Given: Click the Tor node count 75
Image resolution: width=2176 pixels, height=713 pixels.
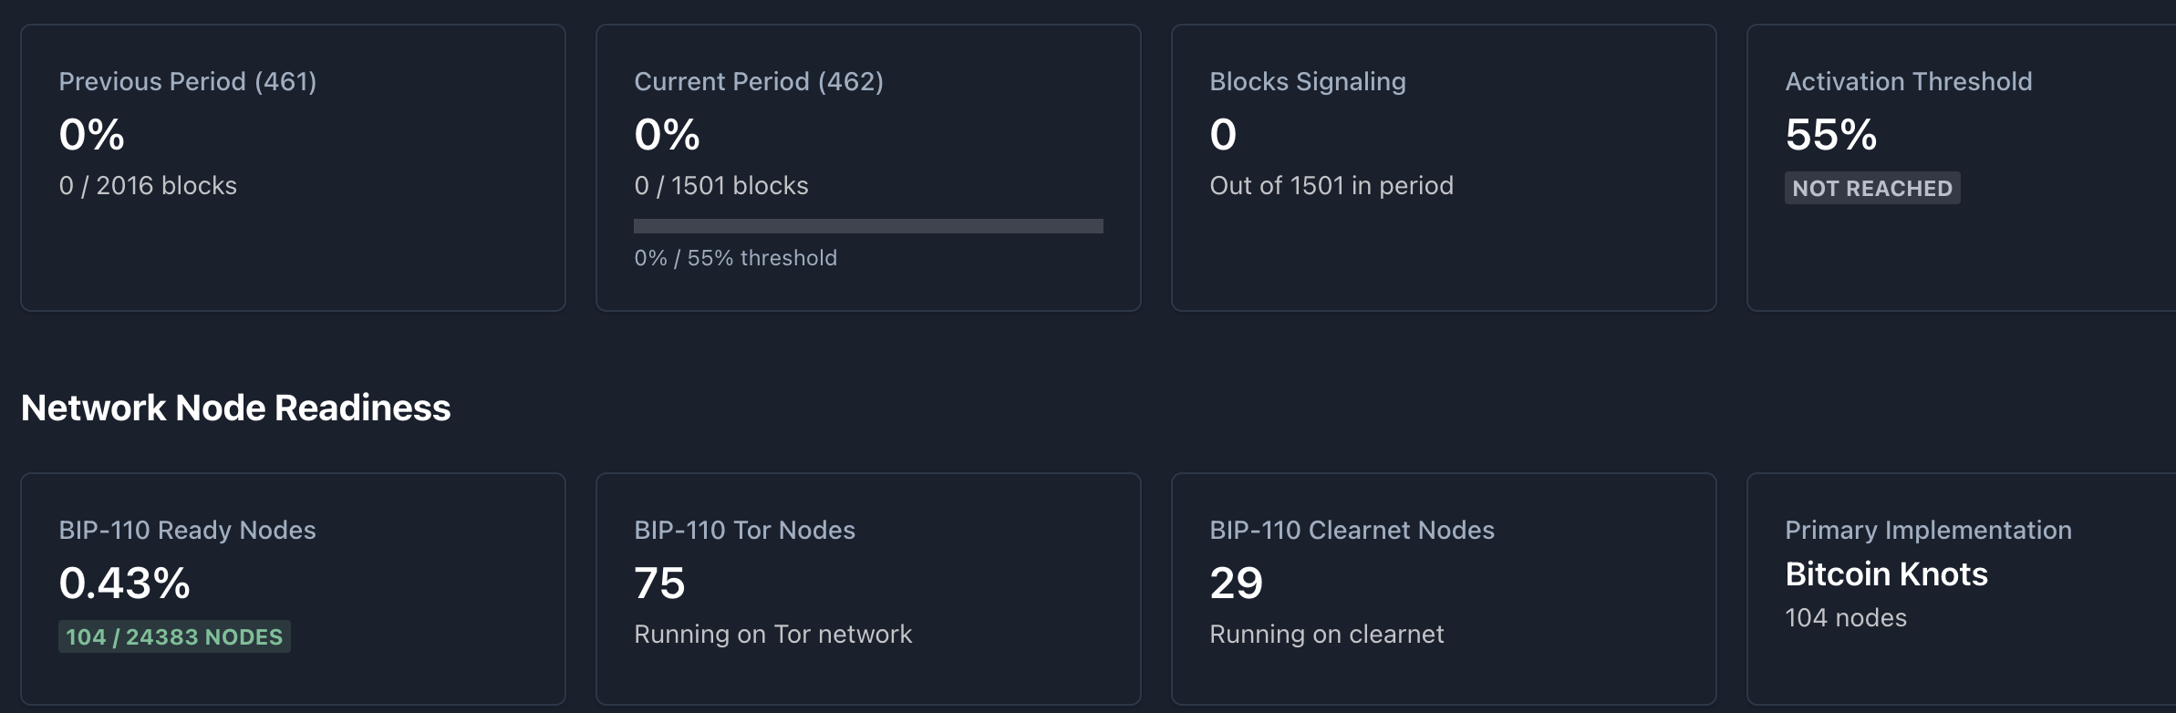Looking at the screenshot, I should tap(659, 584).
